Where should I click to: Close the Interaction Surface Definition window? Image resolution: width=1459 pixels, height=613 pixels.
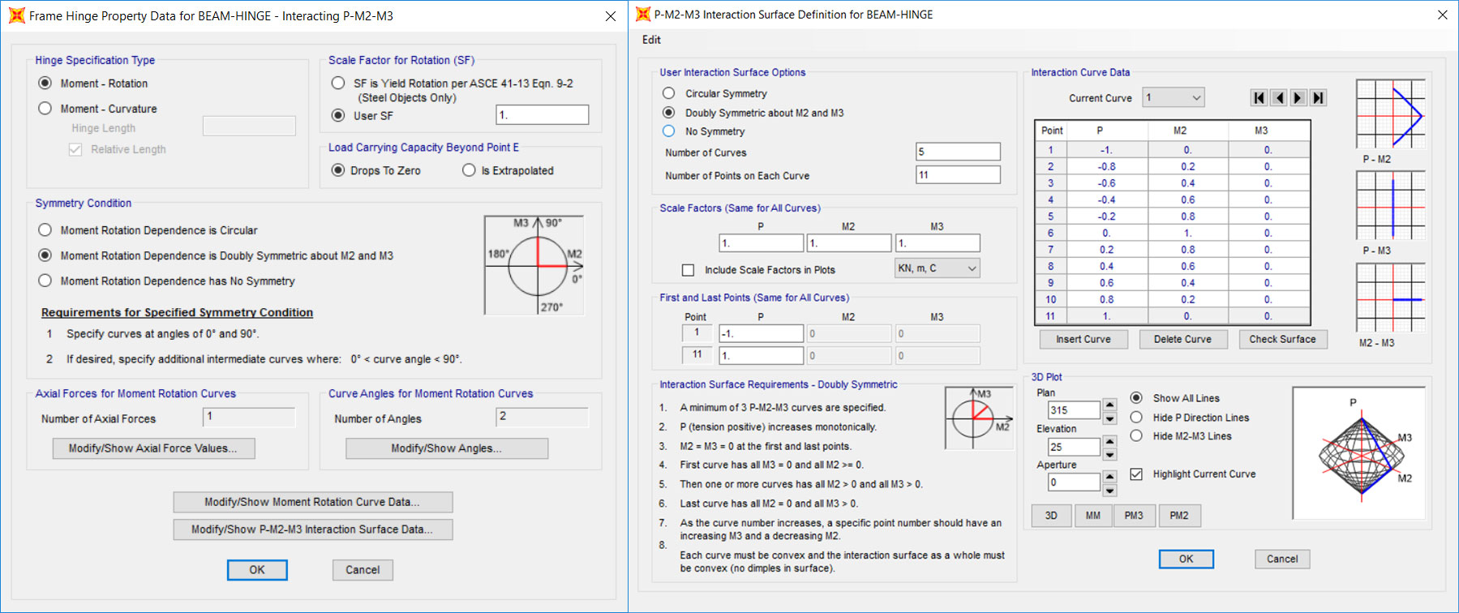(x=1443, y=15)
